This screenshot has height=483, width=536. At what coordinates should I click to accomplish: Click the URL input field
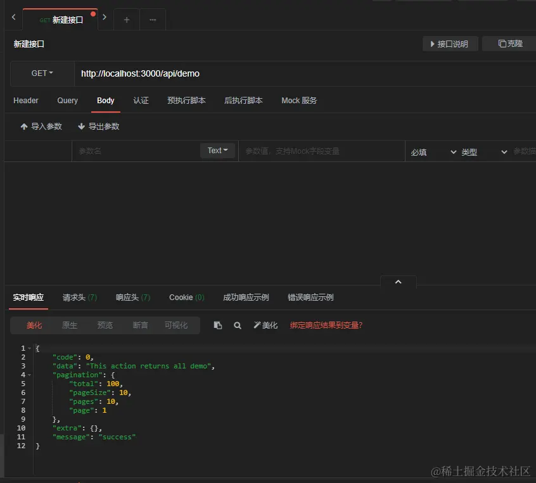click(x=305, y=73)
